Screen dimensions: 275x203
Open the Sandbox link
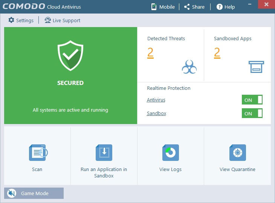pos(156,114)
